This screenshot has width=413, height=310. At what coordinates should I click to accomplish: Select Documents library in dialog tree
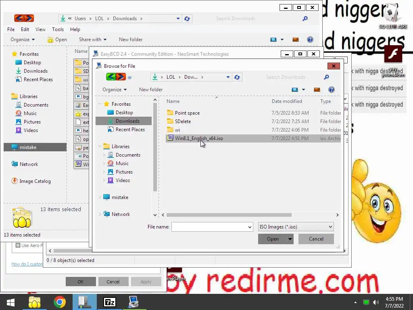pos(128,155)
